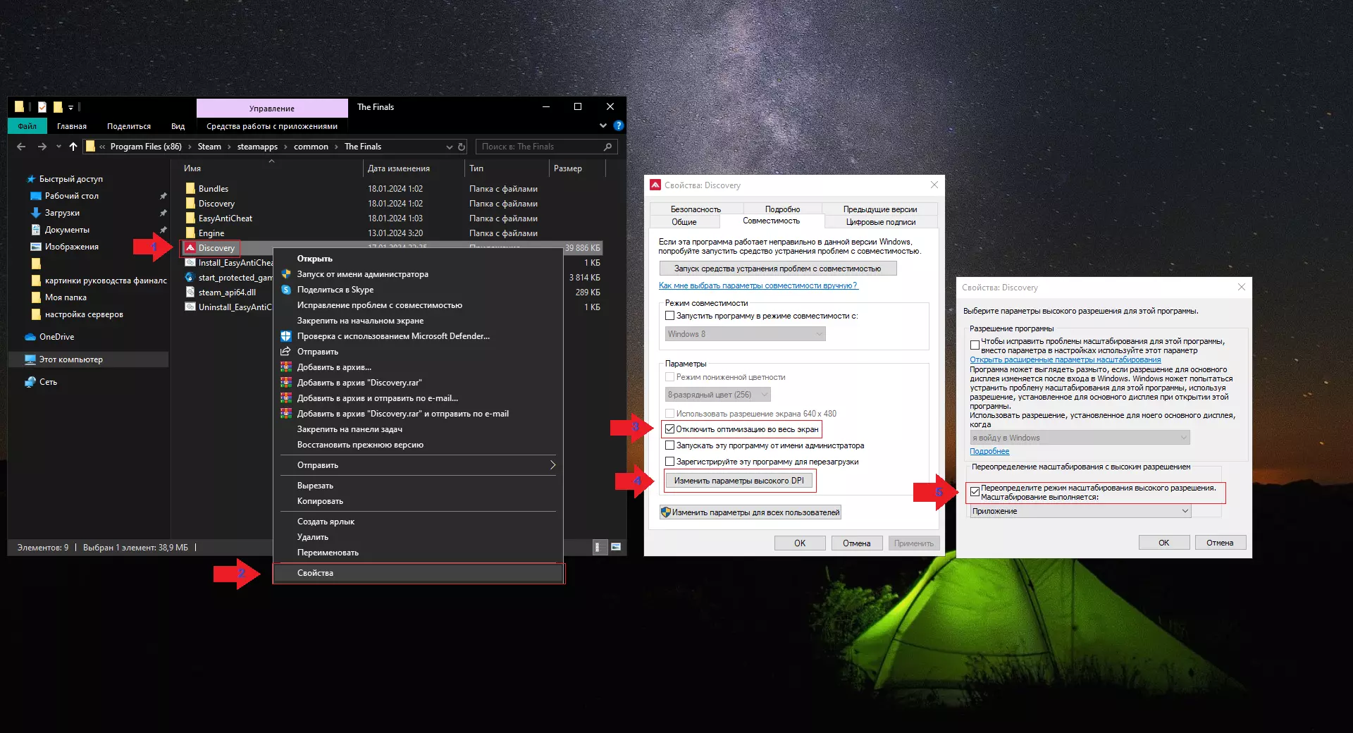
Task: Check Зарегистрируйте эту программу для перезагрузки
Action: (670, 462)
